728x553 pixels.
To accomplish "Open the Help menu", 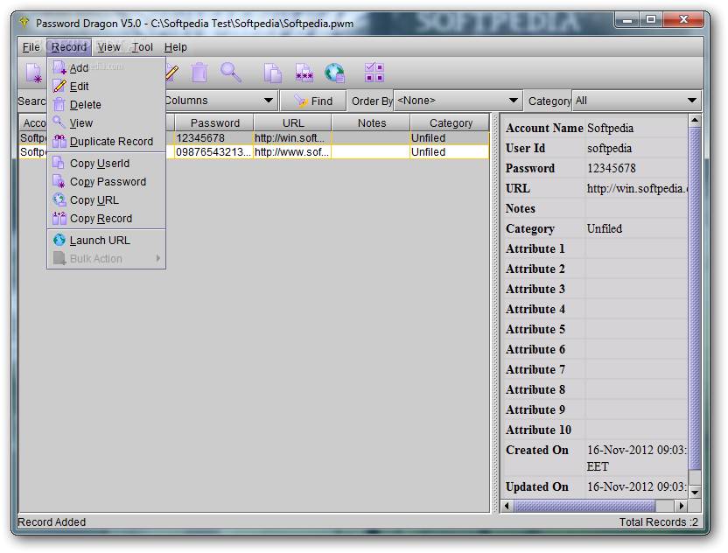I will pos(176,47).
